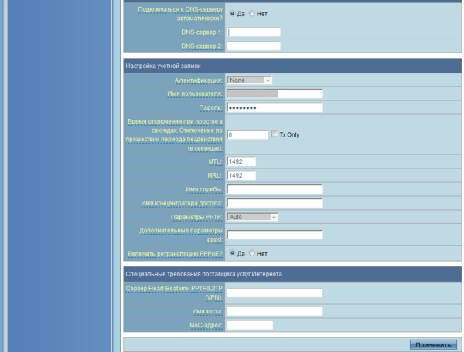This screenshot has width=464, height=352.
Task: Select "Нет" for PPPoE relay
Action: (252, 253)
